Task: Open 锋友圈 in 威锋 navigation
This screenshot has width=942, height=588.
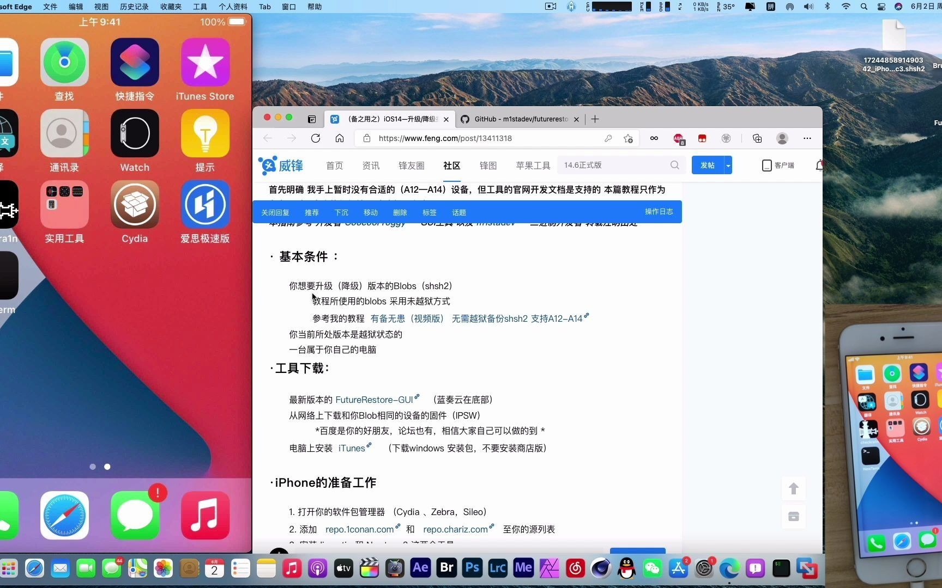Action: [412, 166]
